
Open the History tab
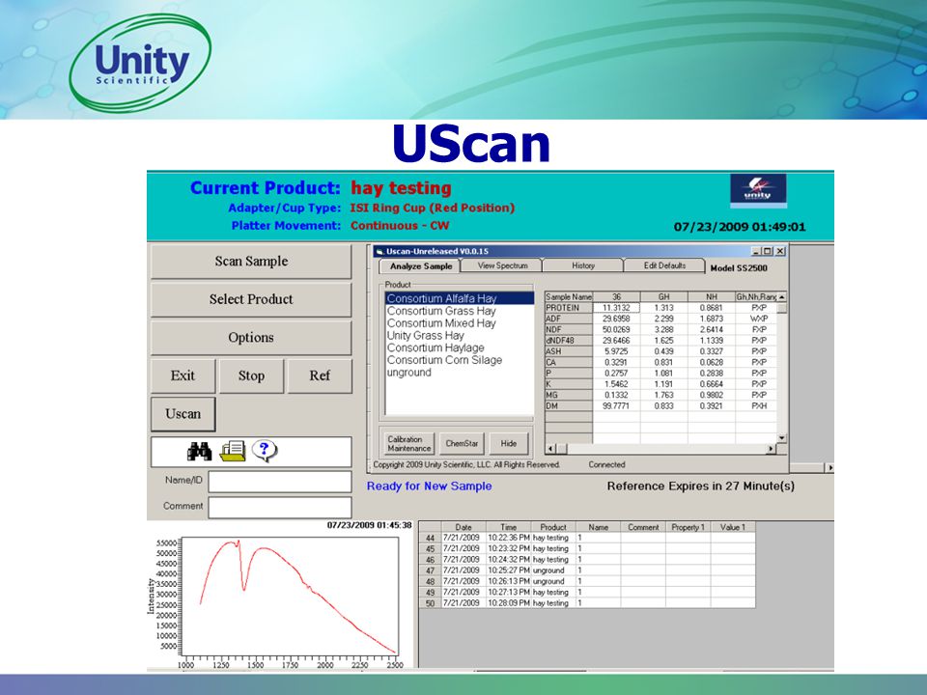(583, 266)
